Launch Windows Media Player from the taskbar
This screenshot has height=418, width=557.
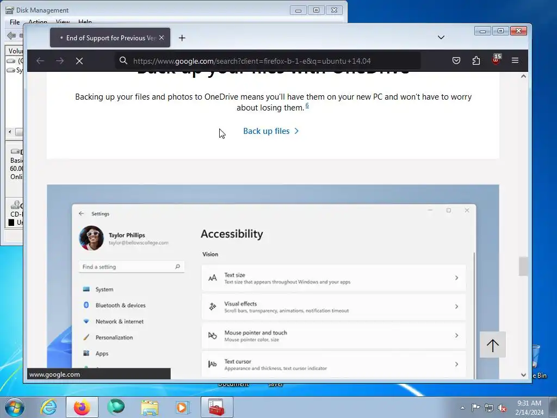(x=183, y=407)
